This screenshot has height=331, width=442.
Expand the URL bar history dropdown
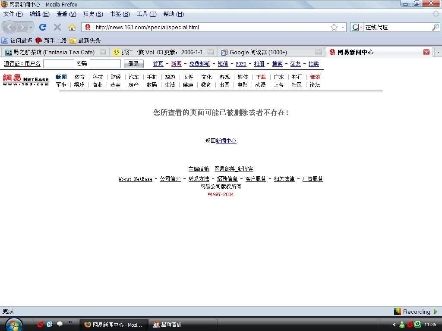coord(343,27)
